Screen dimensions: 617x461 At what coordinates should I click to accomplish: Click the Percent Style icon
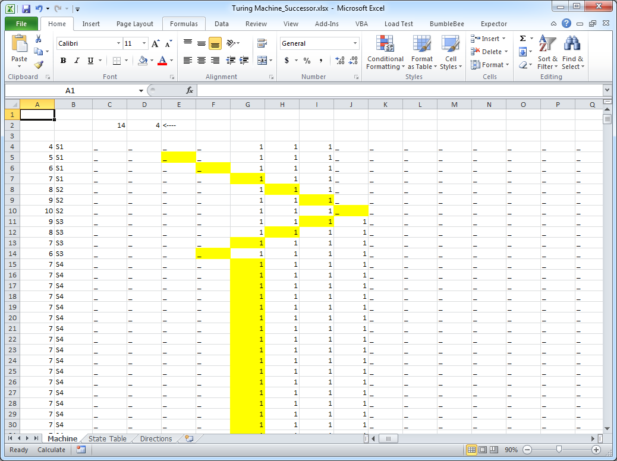(307, 61)
